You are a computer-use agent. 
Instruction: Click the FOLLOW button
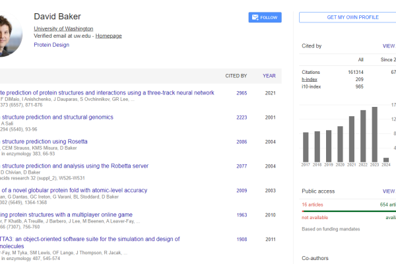pos(265,17)
